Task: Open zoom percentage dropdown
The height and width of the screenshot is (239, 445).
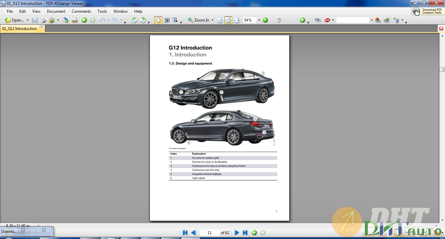Action: (259, 20)
